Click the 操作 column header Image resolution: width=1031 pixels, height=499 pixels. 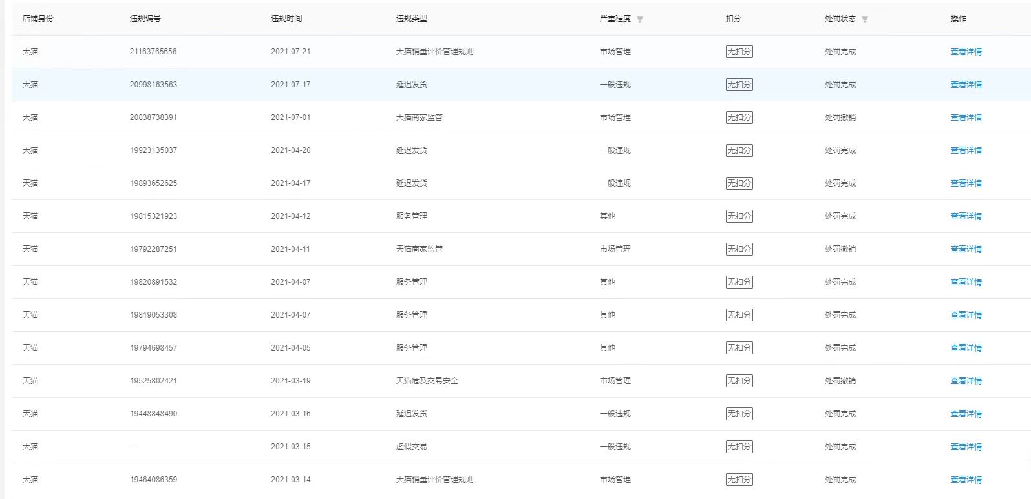959,19
